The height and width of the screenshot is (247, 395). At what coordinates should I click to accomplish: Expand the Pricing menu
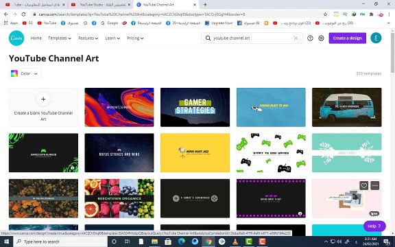(x=135, y=38)
